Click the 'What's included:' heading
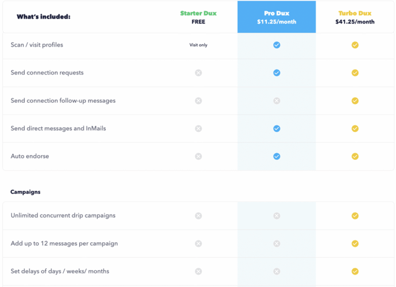The height and width of the screenshot is (287, 396). (43, 17)
